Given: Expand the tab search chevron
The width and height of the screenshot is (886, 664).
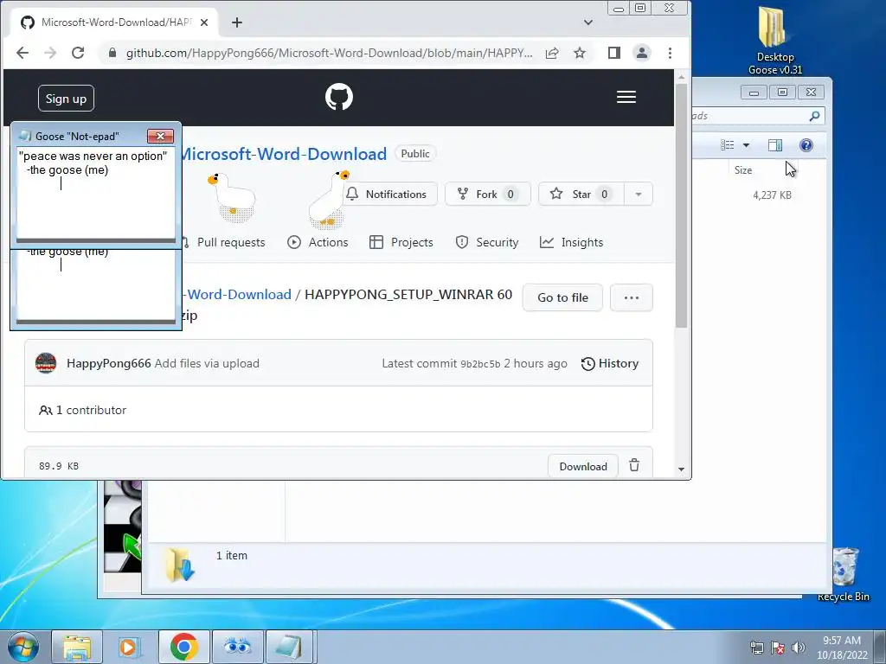Looking at the screenshot, I should pos(588,22).
